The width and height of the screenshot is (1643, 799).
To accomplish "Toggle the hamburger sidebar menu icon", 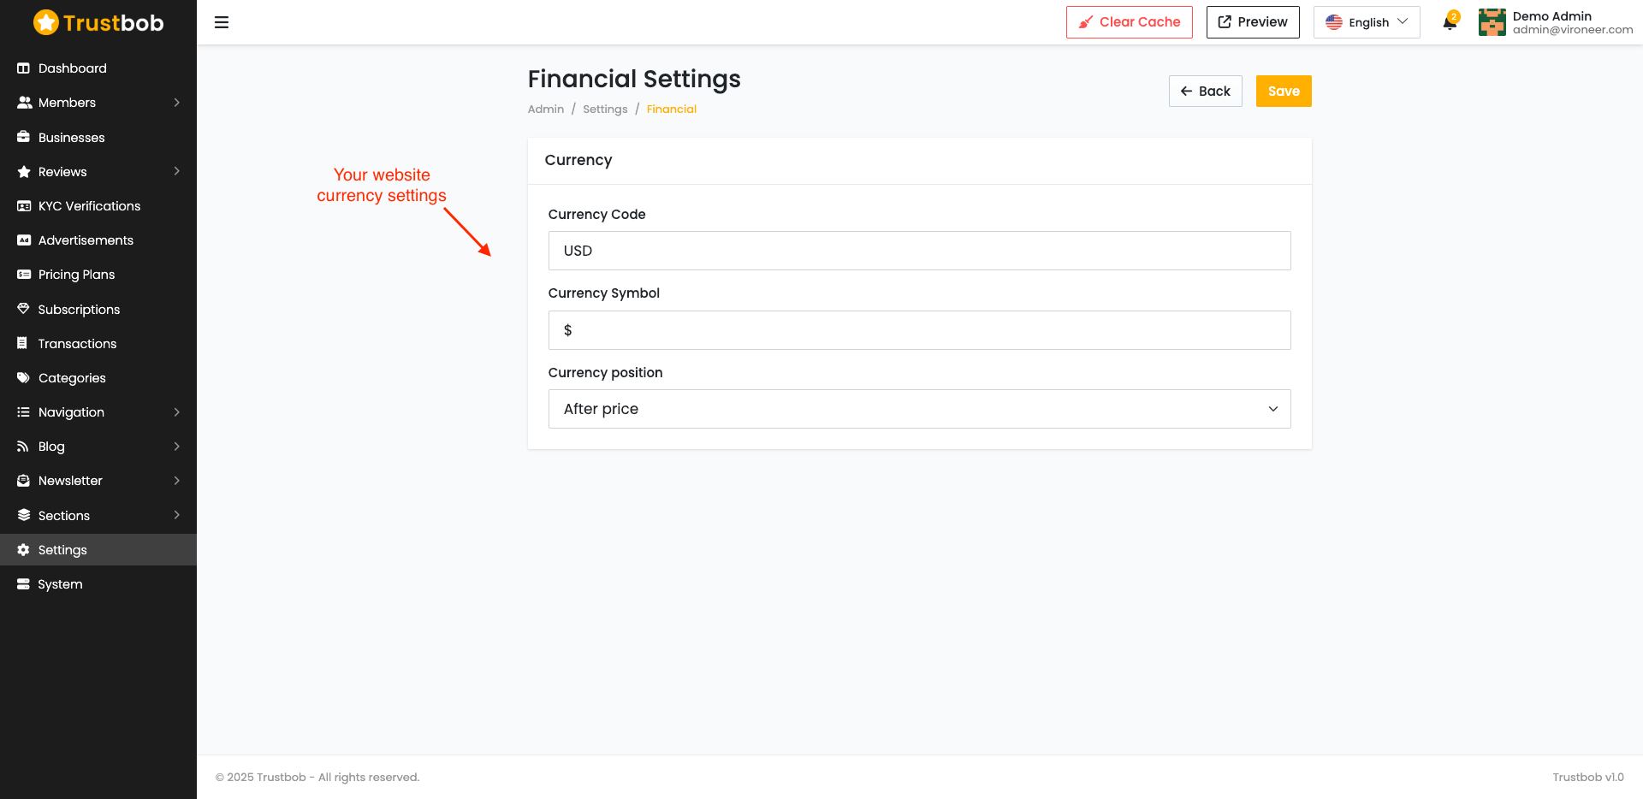I will click(222, 22).
